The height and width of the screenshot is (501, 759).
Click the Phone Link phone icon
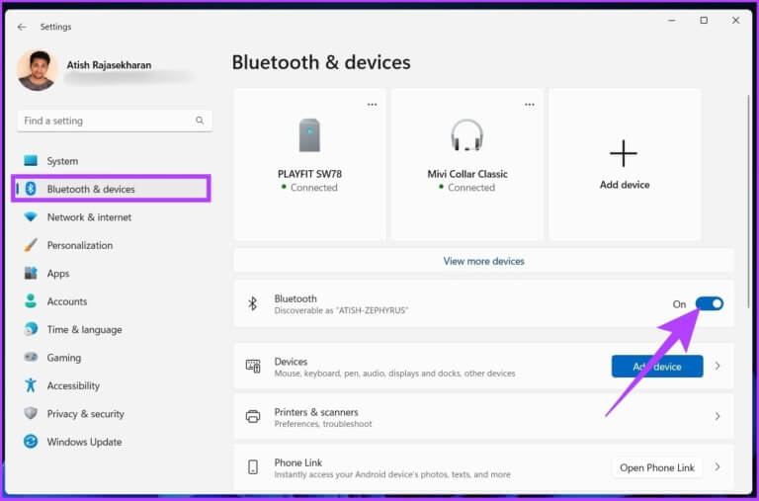click(253, 467)
